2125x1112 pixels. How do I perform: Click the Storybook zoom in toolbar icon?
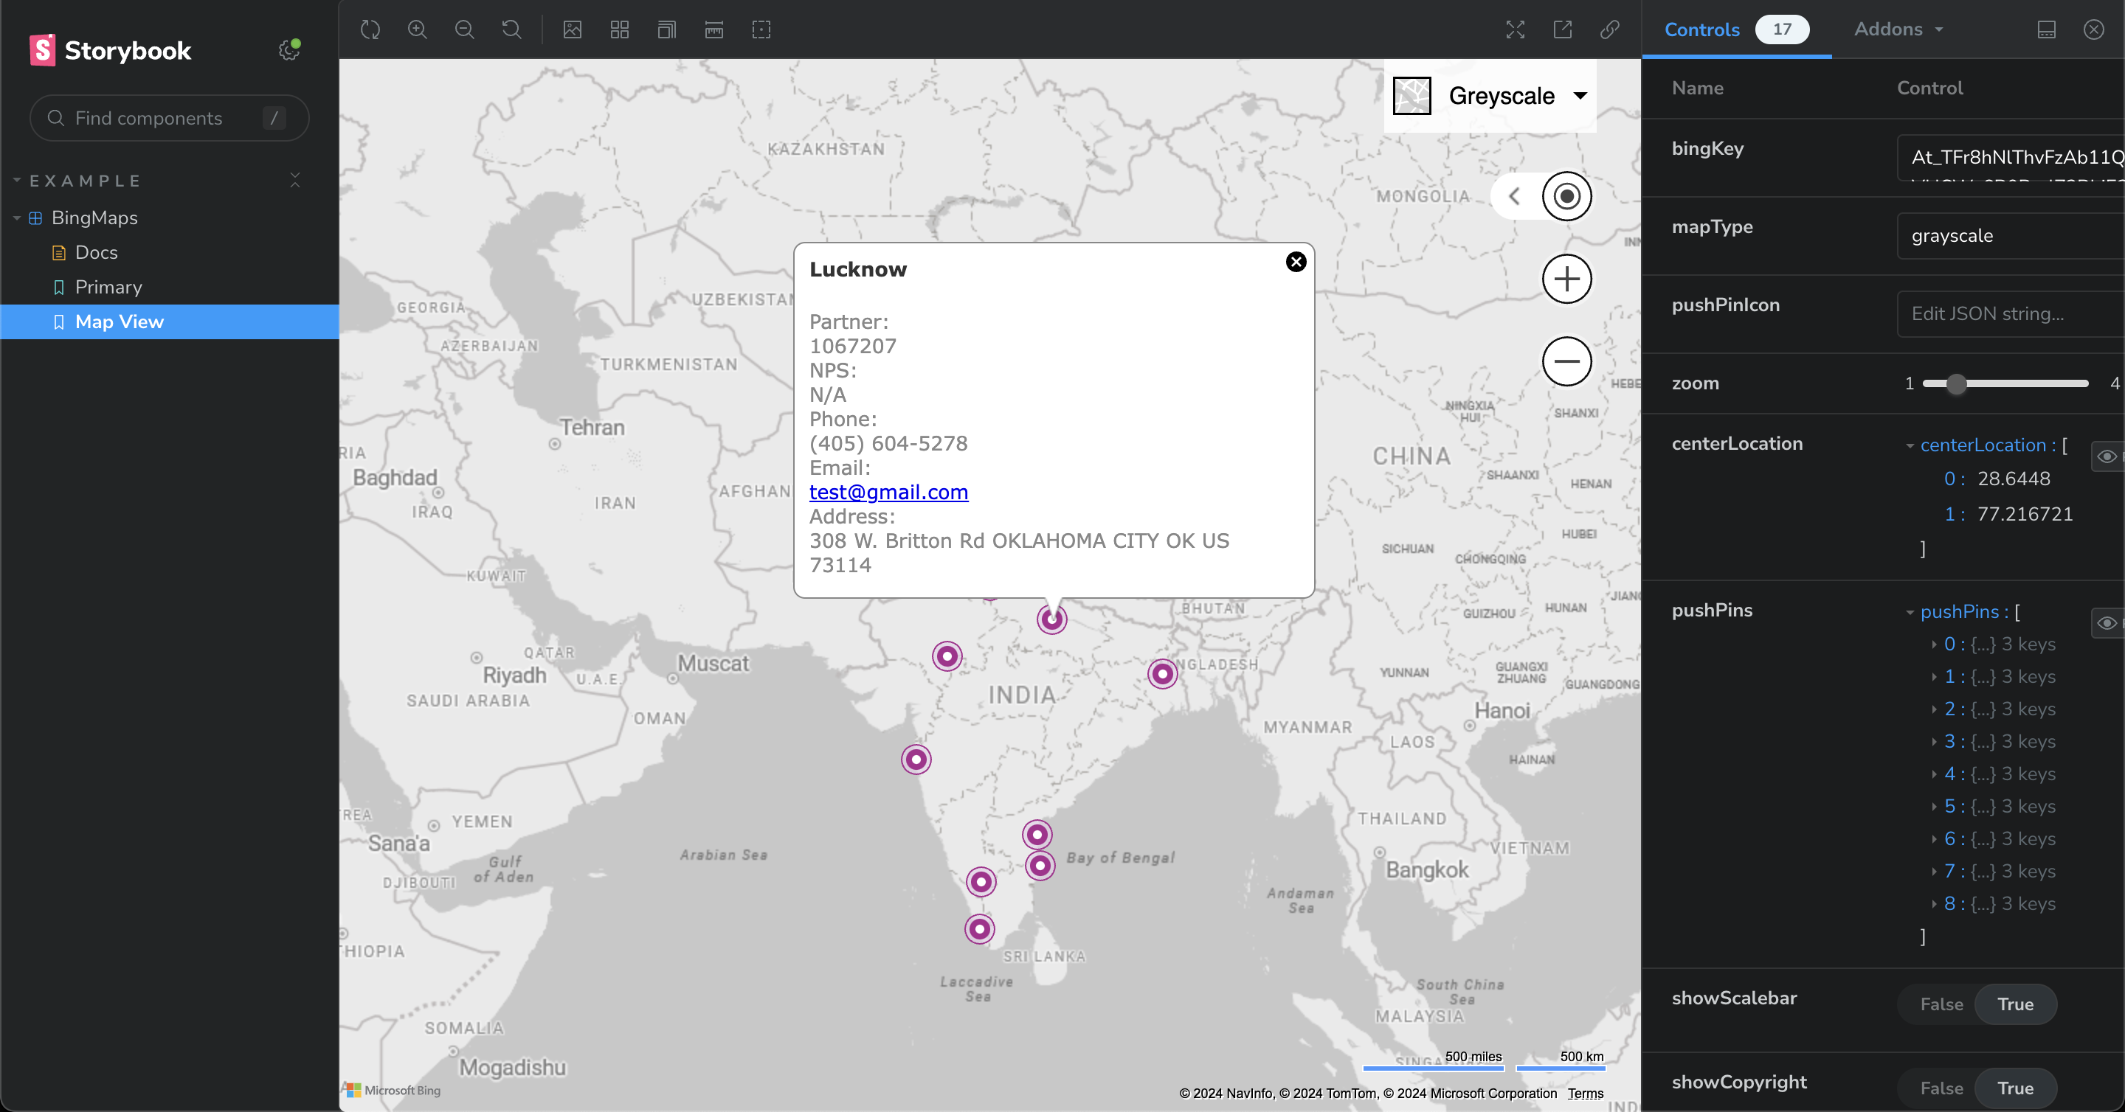pyautogui.click(x=418, y=29)
